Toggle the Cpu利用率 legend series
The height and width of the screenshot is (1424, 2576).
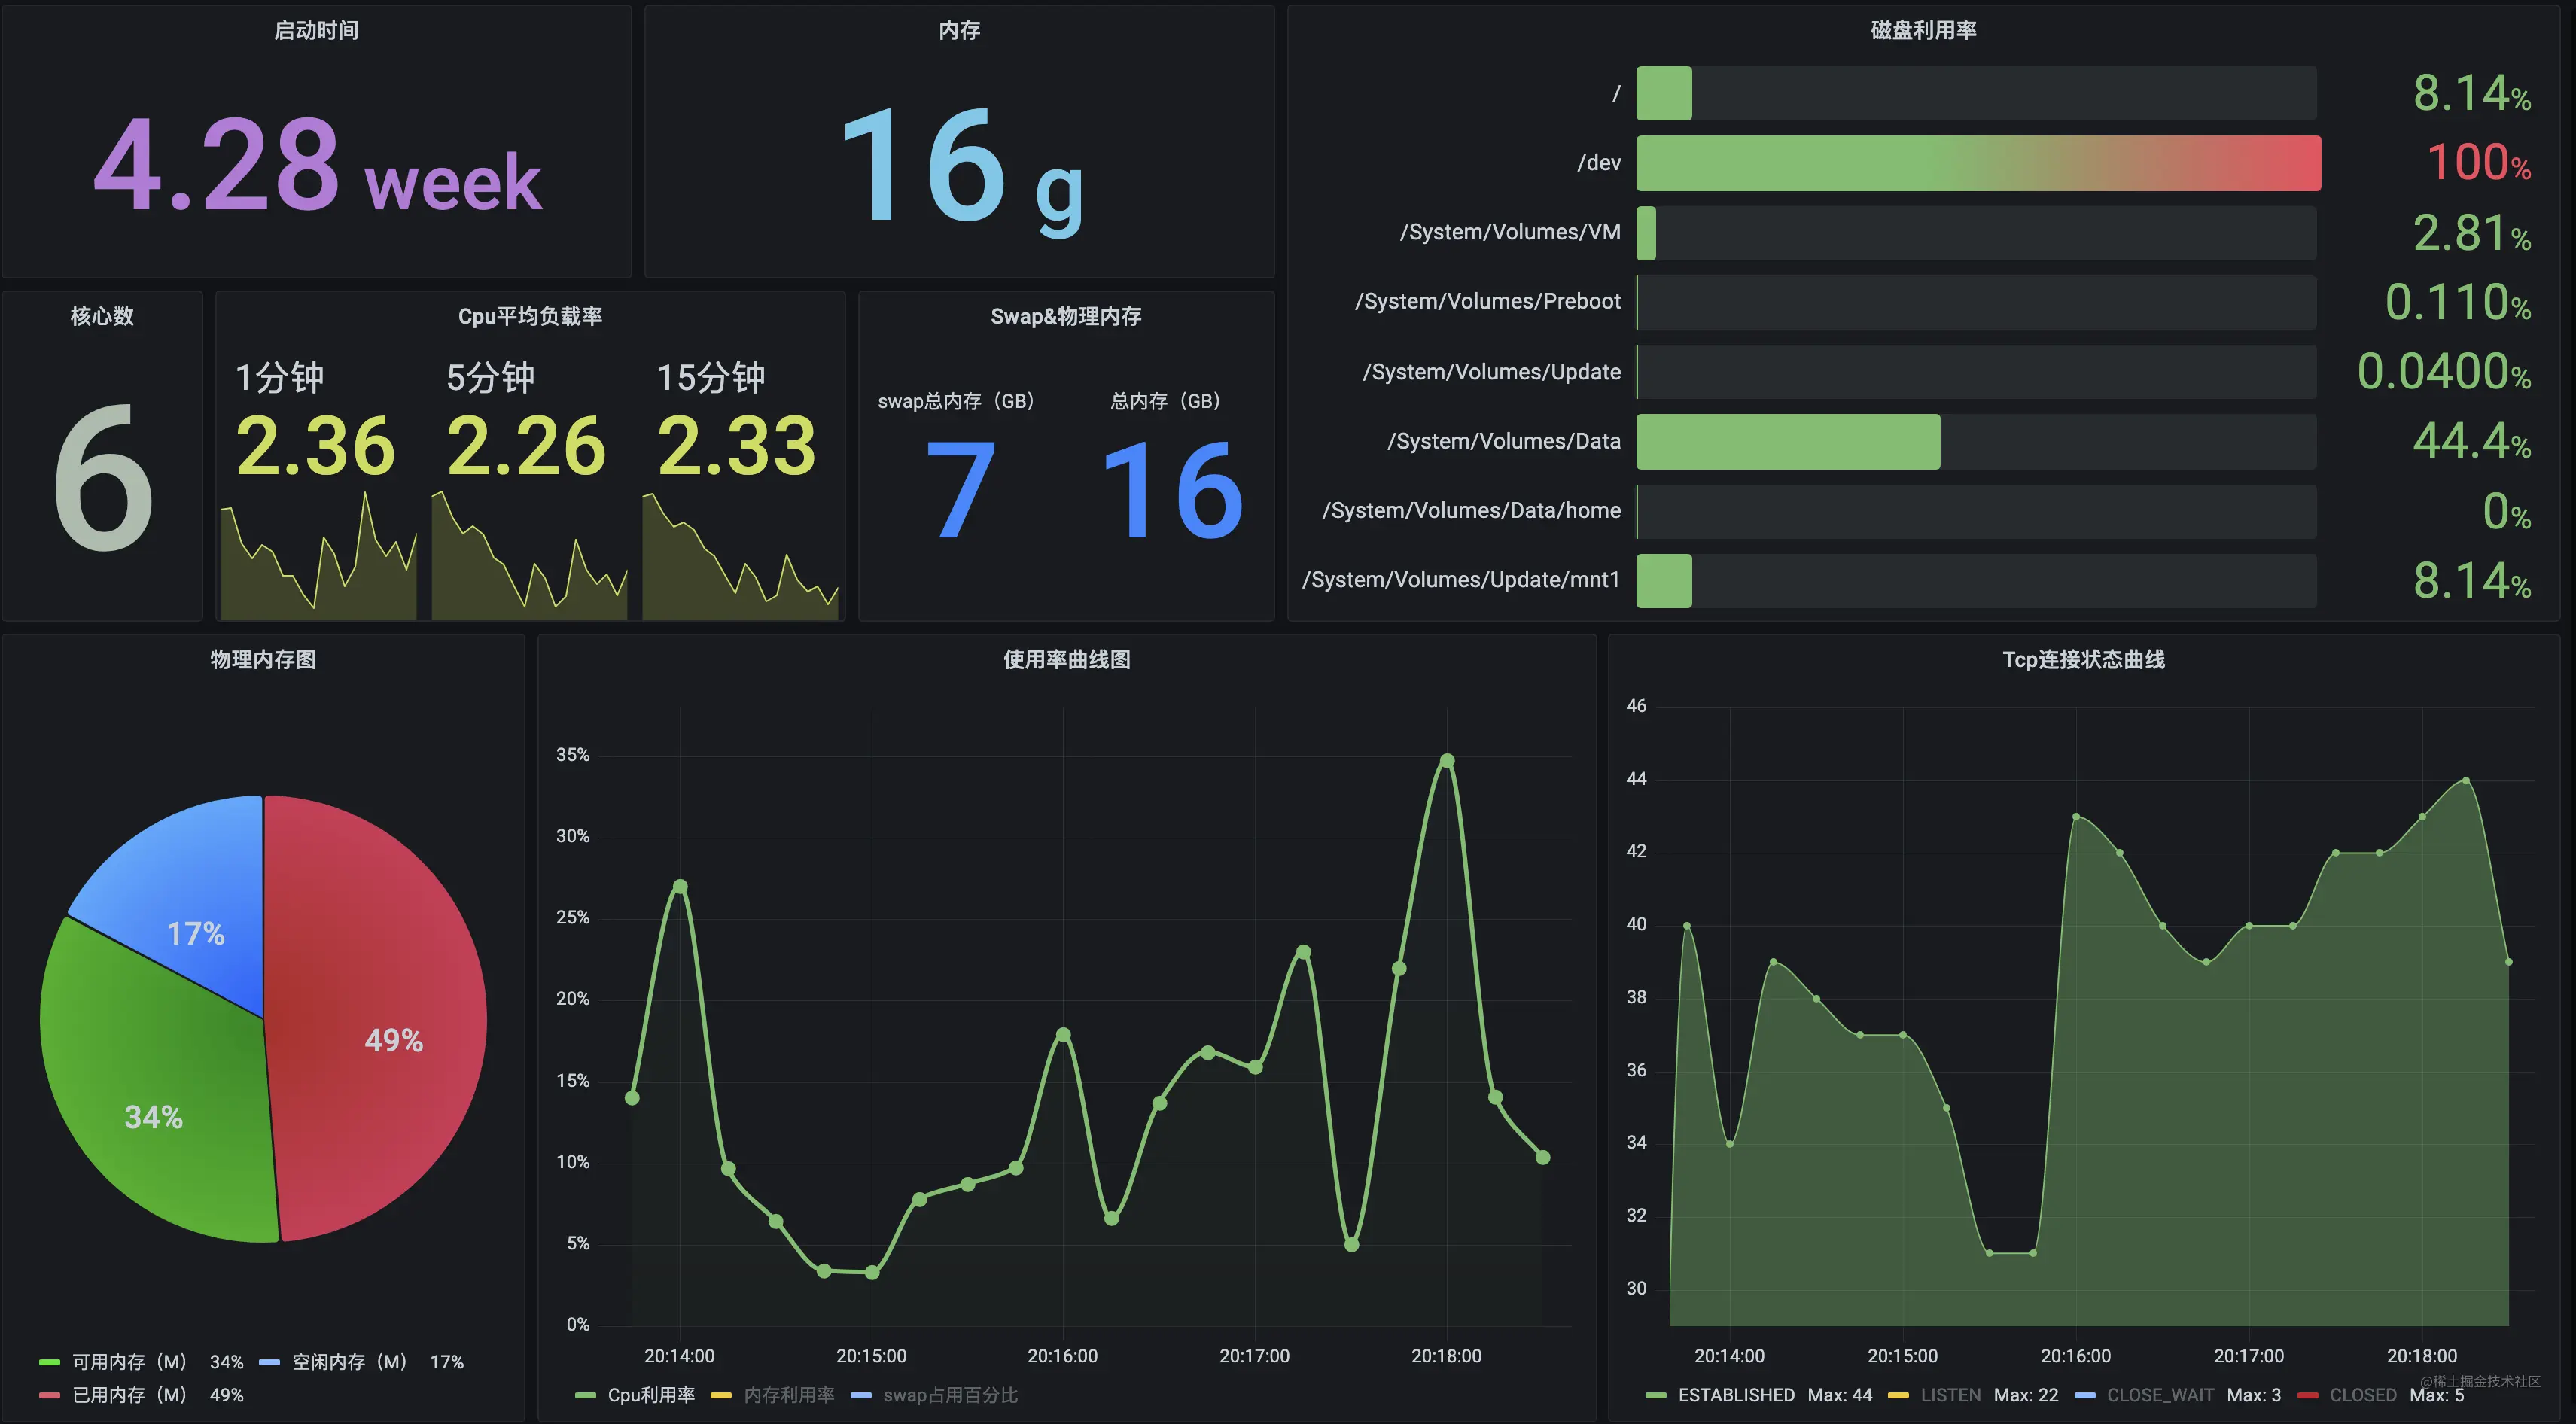point(651,1395)
